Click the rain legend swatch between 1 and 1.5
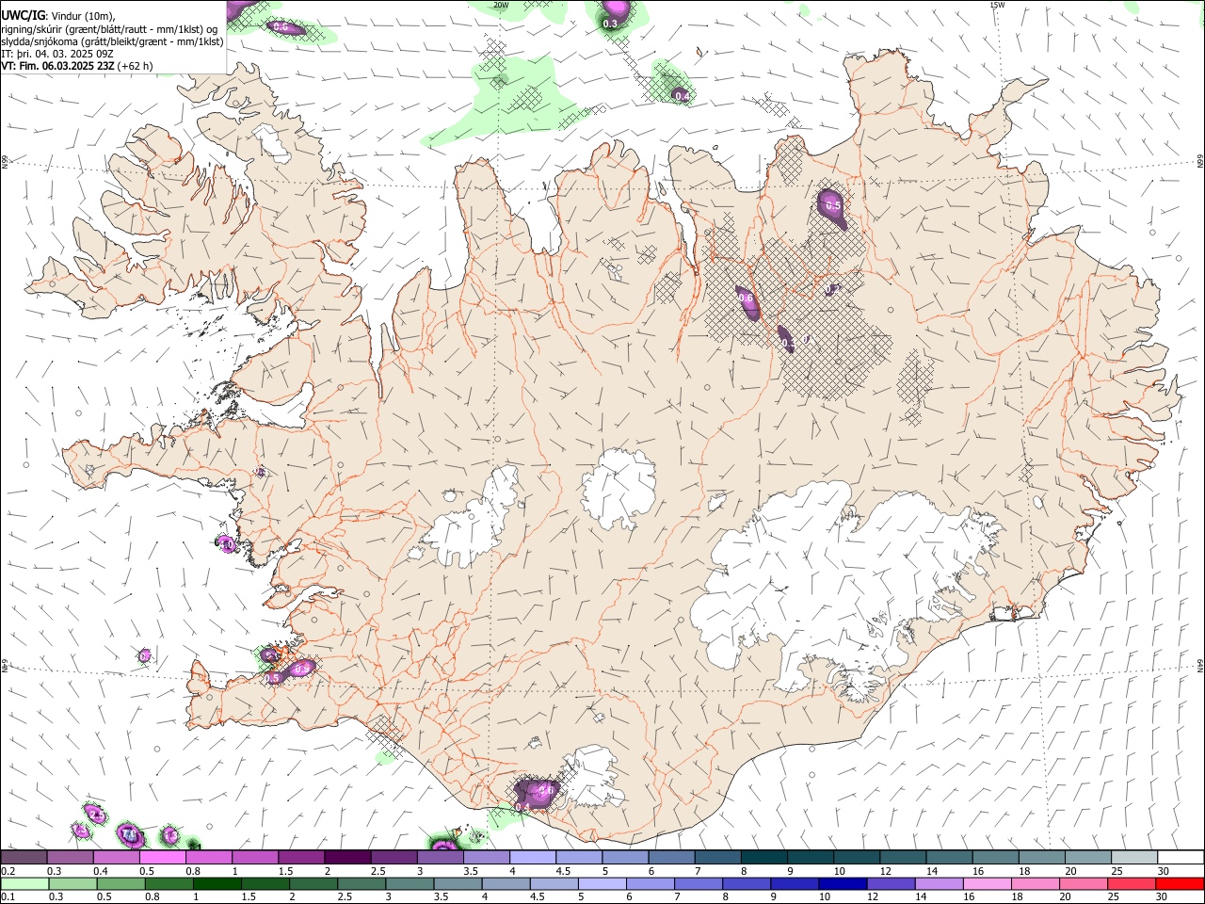Screen dimensions: 1205x904 pyautogui.click(x=217, y=883)
